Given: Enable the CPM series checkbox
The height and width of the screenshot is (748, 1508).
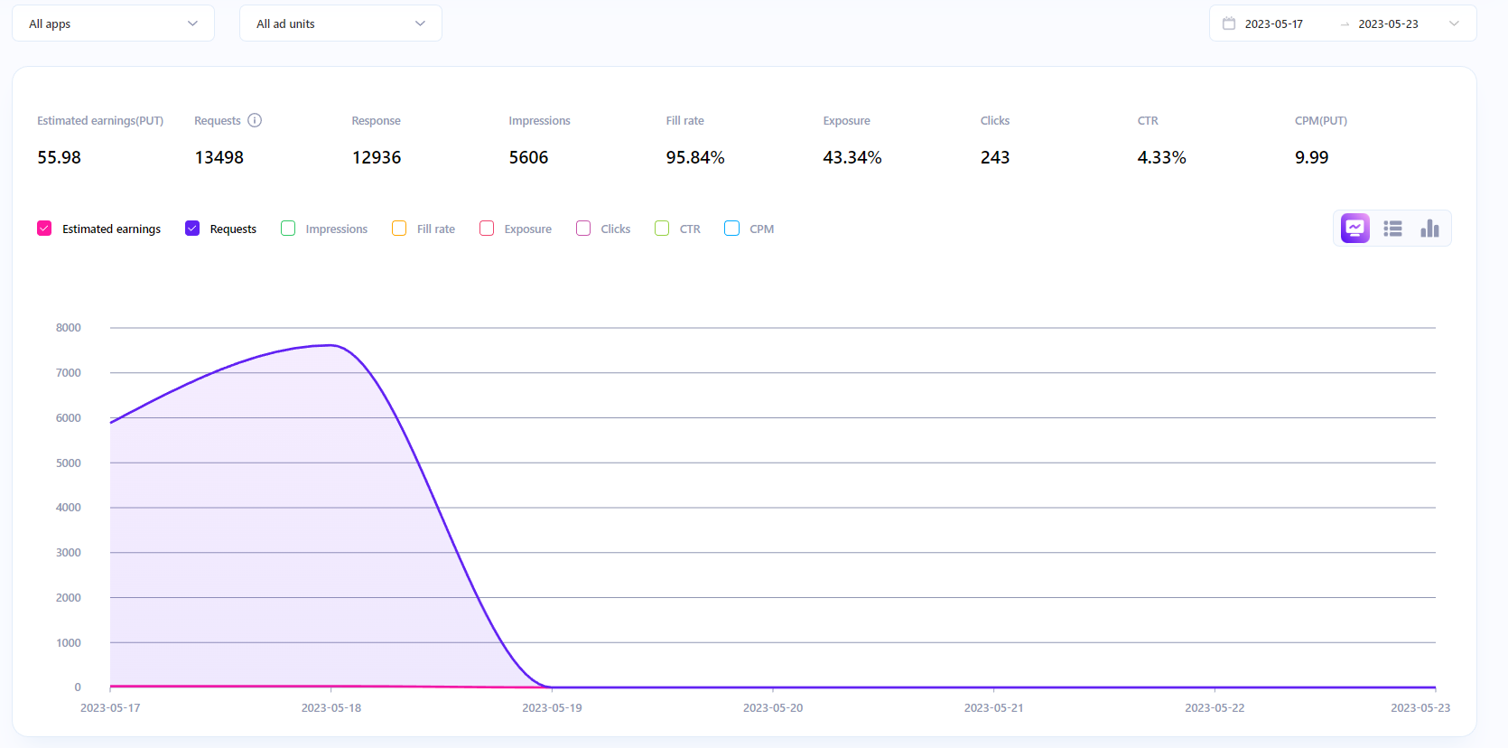Looking at the screenshot, I should (732, 229).
